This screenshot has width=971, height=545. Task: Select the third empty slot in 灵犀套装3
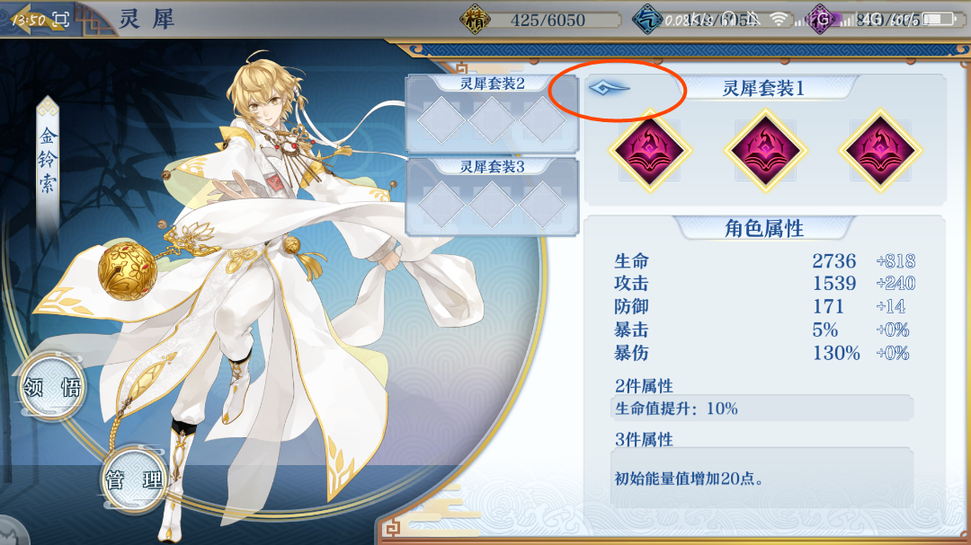(542, 204)
